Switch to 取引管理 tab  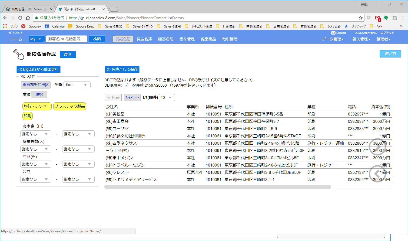(x=230, y=39)
